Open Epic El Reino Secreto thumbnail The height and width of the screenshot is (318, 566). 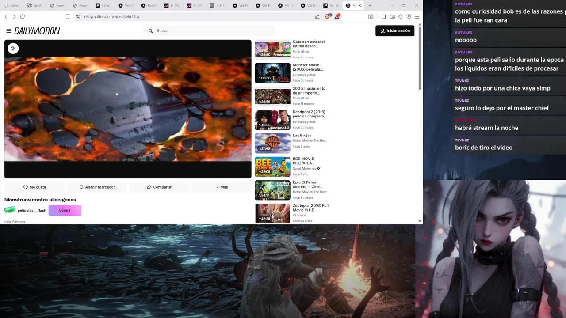point(272,190)
